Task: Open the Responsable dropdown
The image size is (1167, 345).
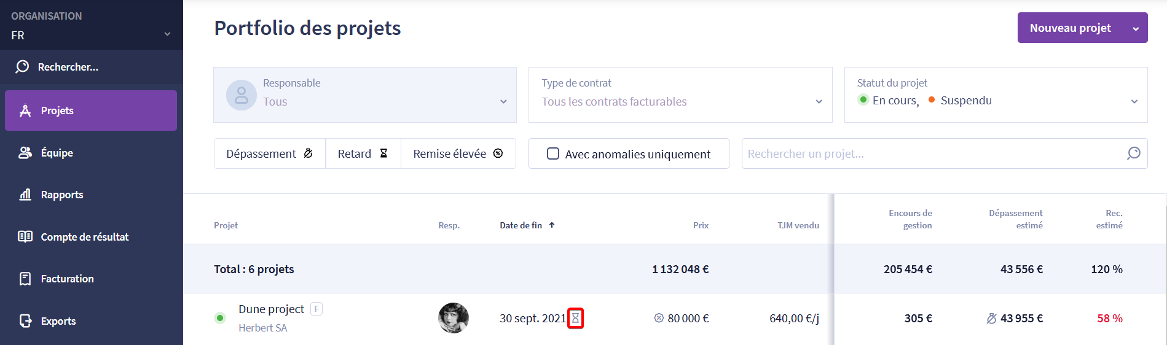Action: pyautogui.click(x=365, y=95)
